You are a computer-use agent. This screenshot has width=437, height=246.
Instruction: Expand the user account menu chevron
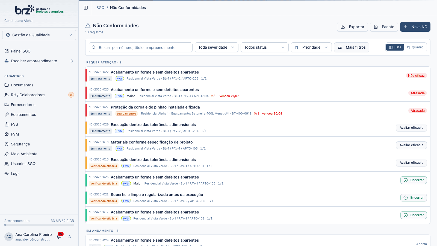click(70, 237)
